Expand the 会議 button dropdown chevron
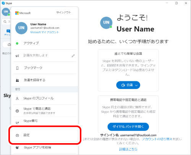 tap(136, 85)
